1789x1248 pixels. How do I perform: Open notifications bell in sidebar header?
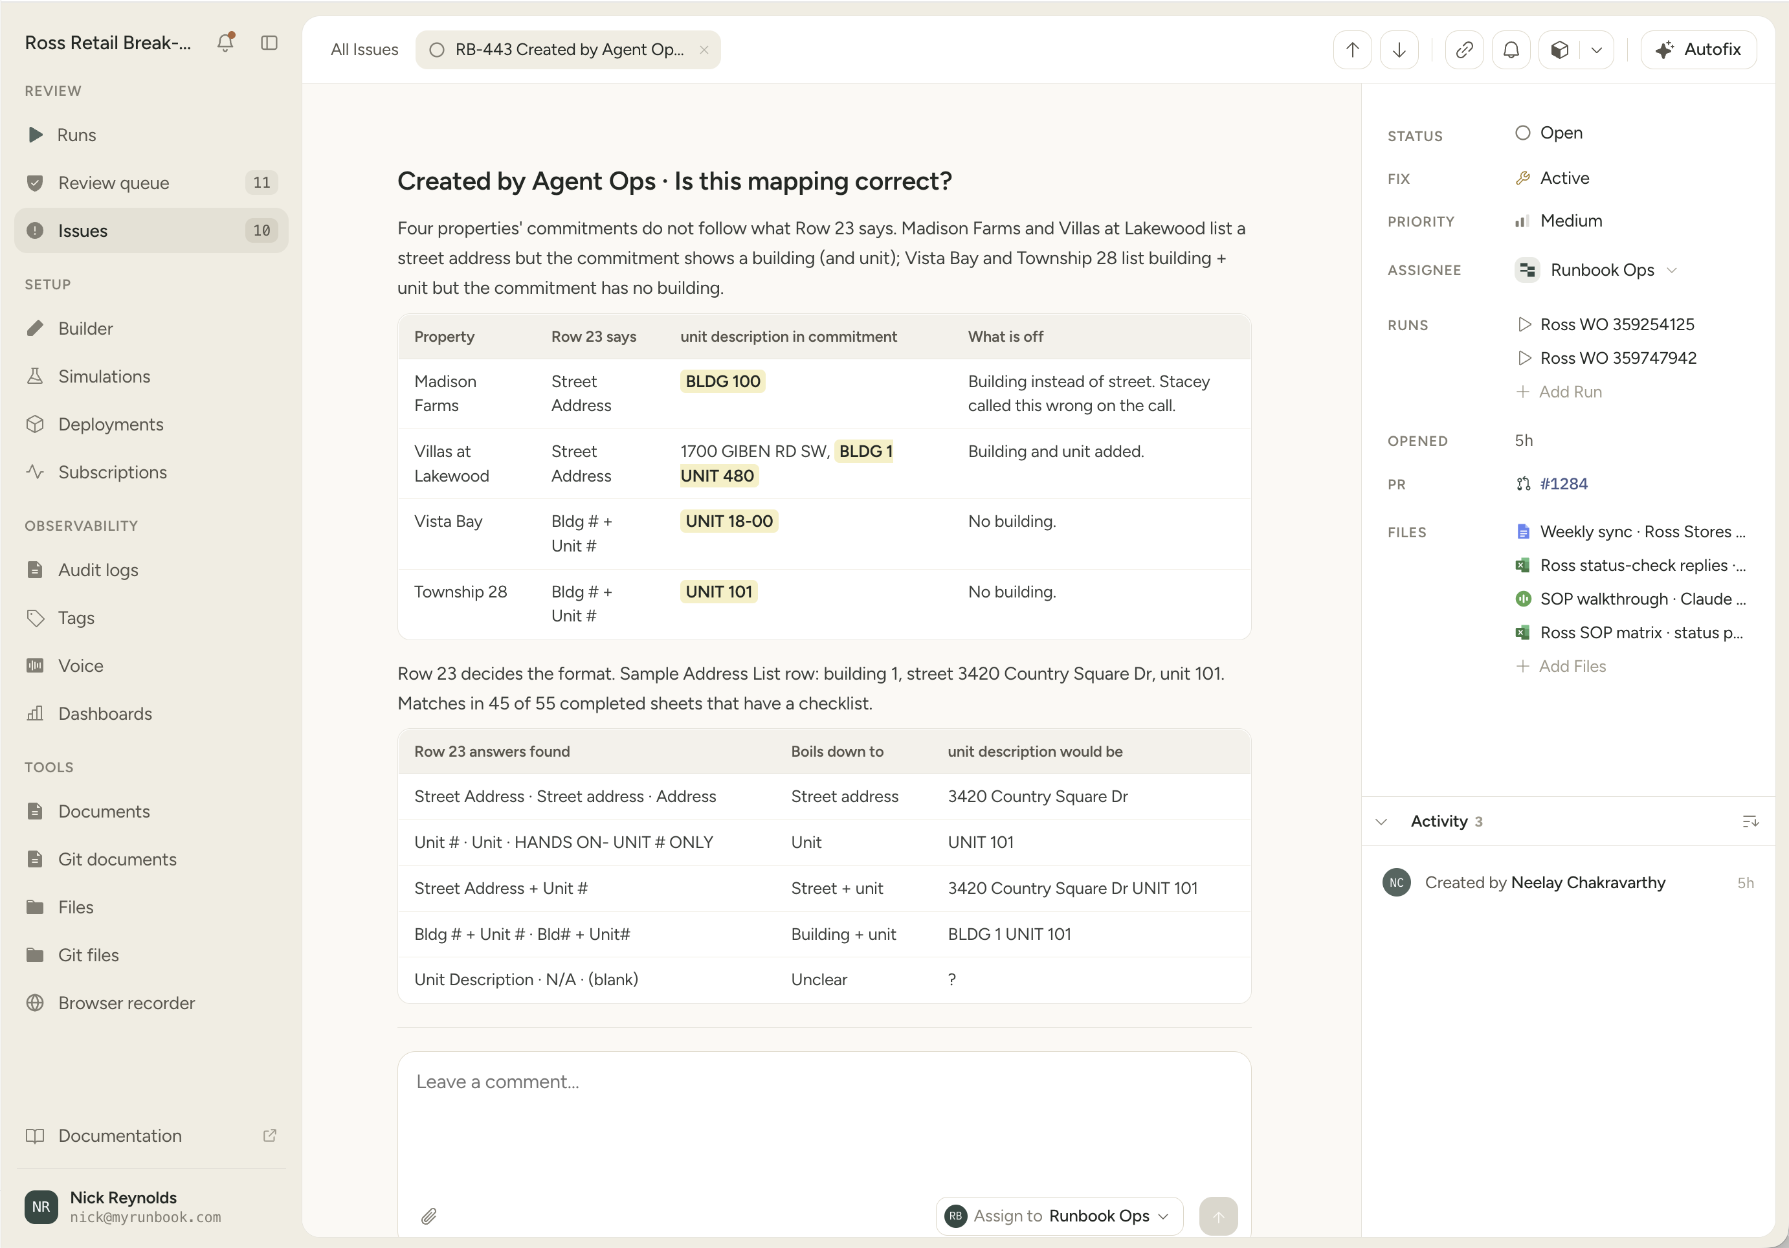(x=225, y=43)
